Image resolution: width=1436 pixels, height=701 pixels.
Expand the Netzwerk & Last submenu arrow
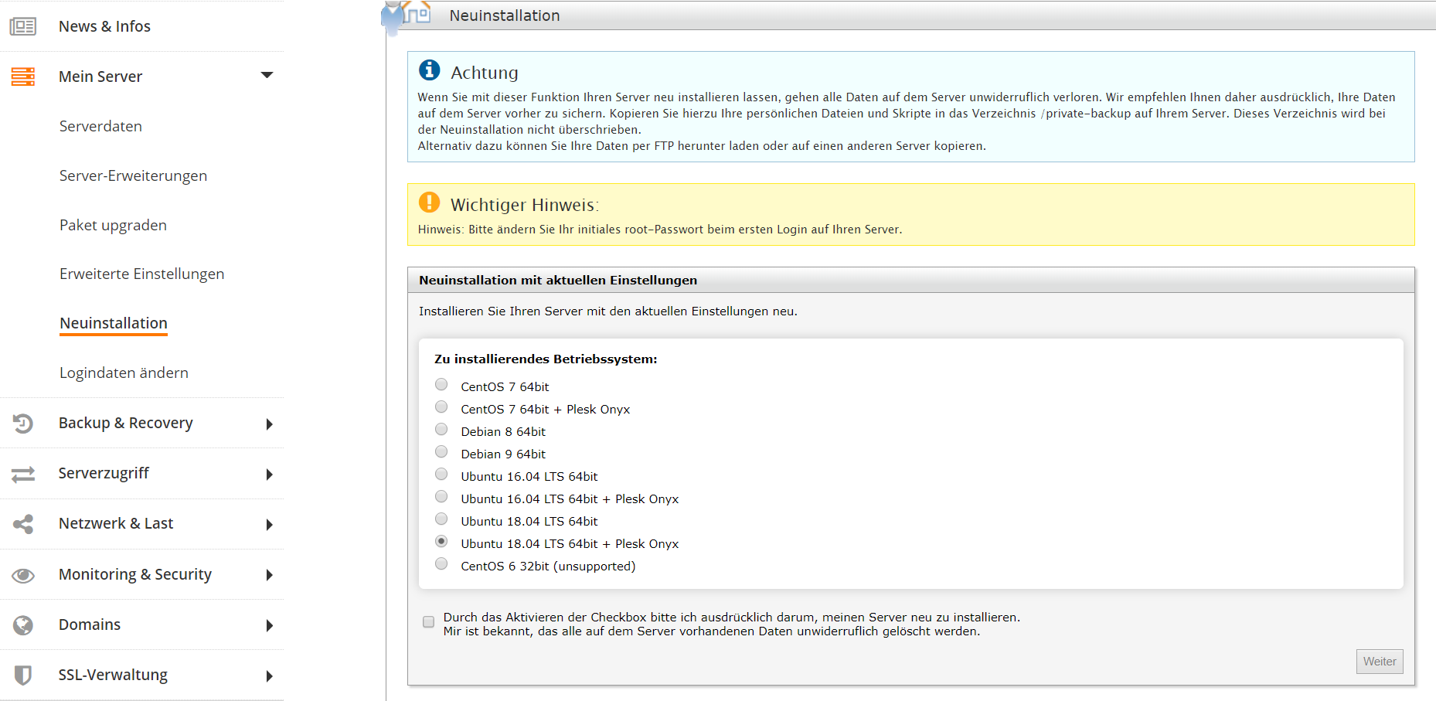point(269,525)
